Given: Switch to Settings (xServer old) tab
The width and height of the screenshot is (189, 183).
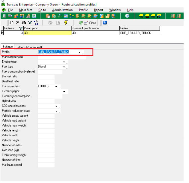Looking at the screenshot, I should [x=29, y=47].
